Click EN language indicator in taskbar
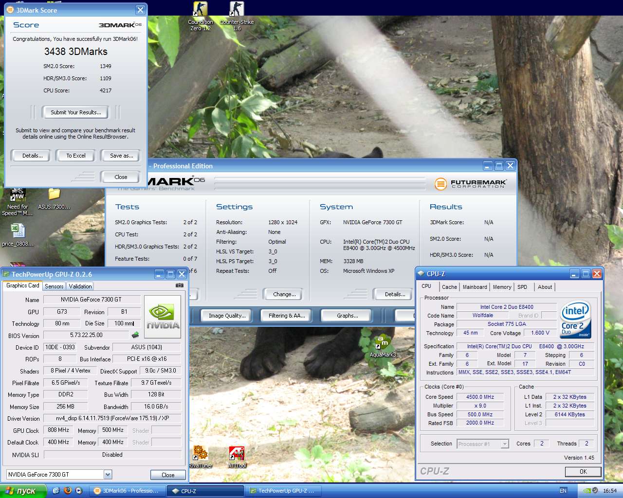Viewport: 623px width, 498px height. [563, 491]
